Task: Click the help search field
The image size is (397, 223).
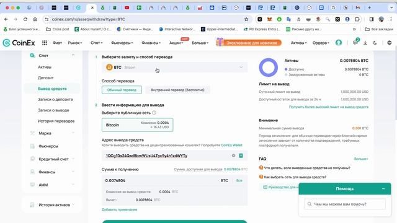Action: tap(345, 204)
